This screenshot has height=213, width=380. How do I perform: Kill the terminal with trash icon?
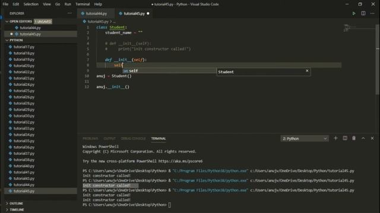pos(354,138)
